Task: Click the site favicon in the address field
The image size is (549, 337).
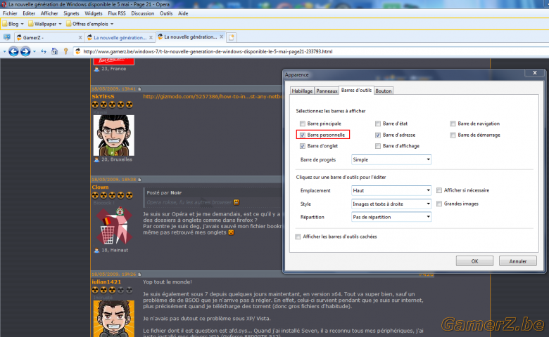Action: point(77,51)
